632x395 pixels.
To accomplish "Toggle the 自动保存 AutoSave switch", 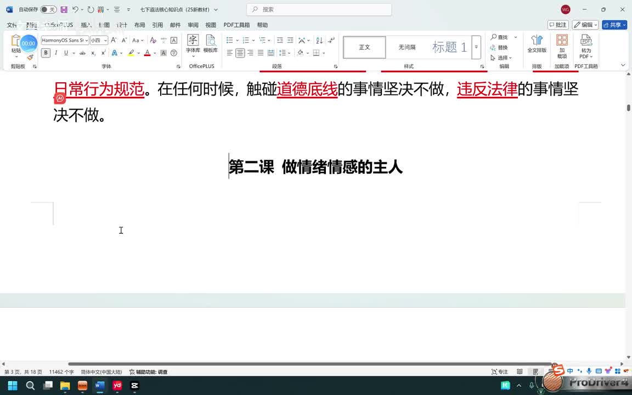I will point(48,9).
